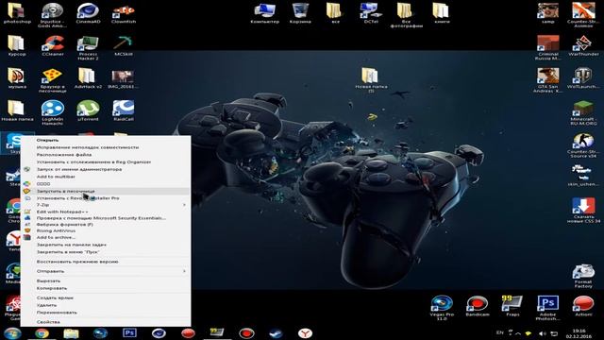Viewport: 604px width, 340px height.
Task: Select the photoshop folder on desktop
Action: tap(17, 13)
